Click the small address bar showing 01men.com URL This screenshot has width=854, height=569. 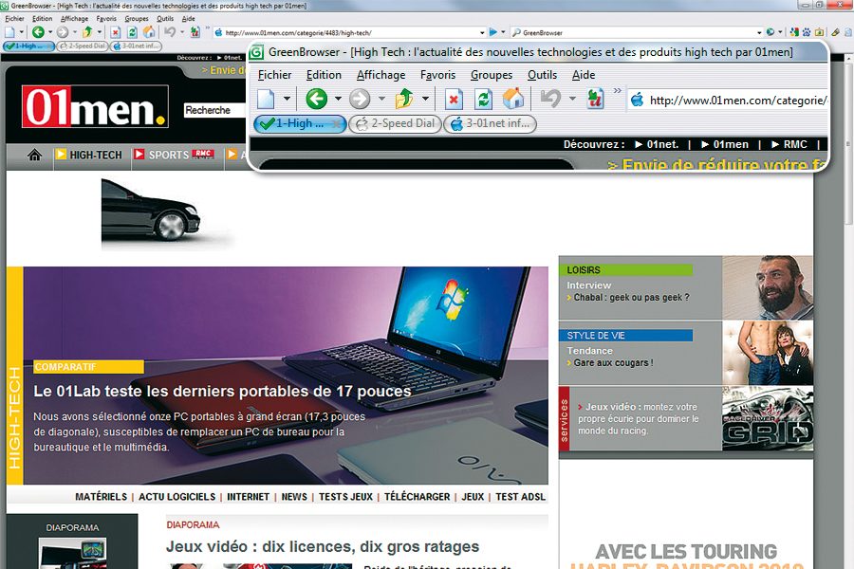pos(349,32)
